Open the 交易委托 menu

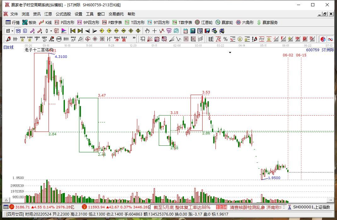pyautogui.click(x=116, y=14)
